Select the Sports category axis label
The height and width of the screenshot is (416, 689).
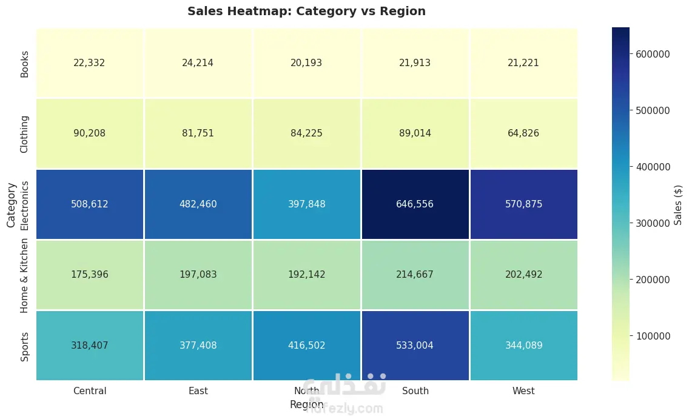[x=25, y=347]
